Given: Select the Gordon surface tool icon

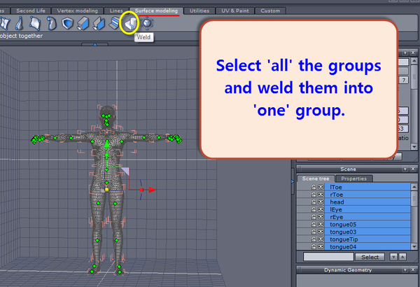Looking at the screenshot, I should tap(51, 23).
